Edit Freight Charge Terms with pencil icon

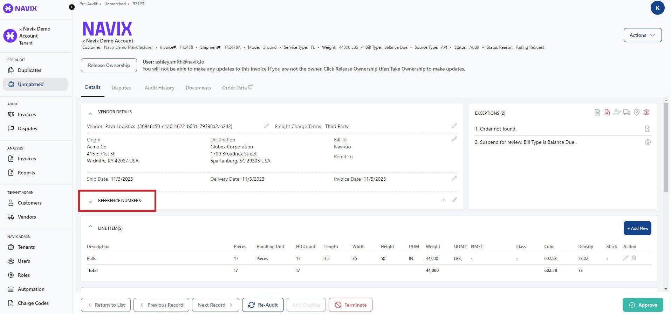tap(454, 126)
